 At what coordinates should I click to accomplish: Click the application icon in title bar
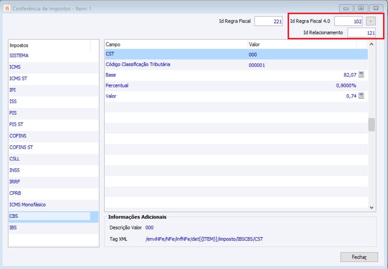pyautogui.click(x=7, y=8)
